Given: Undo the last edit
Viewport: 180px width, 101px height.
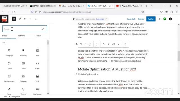Looking at the screenshot, I should (x=25, y=19).
